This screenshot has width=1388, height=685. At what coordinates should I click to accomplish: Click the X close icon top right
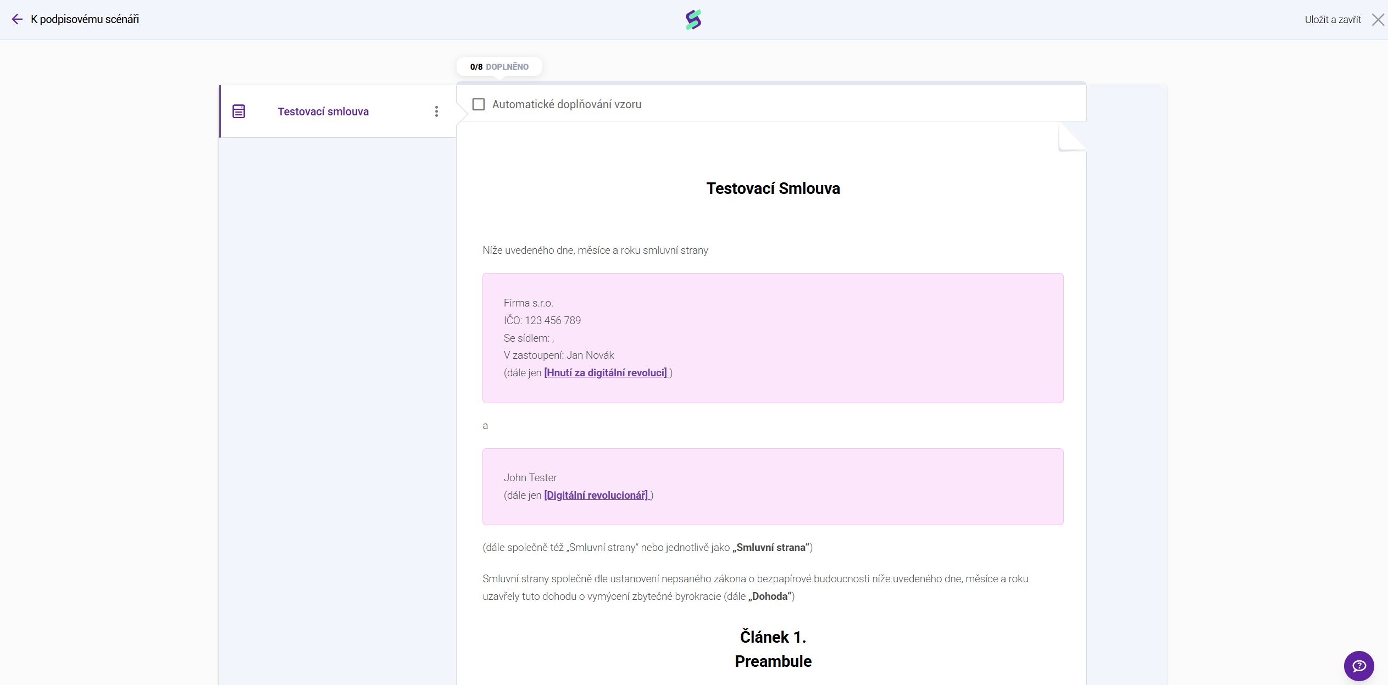tap(1378, 20)
